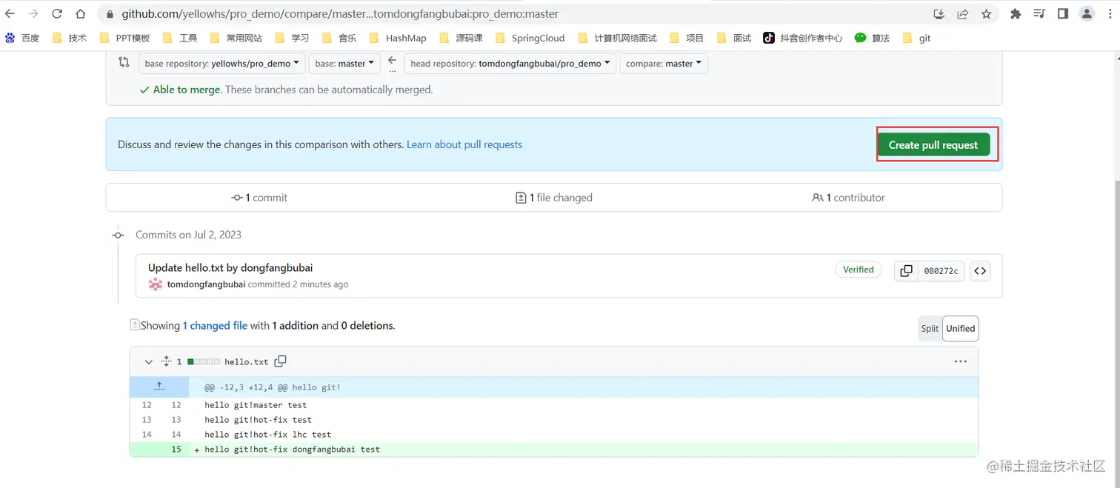Click the left arrow between base and head
Screen dimensions: 1120x488
pos(392,61)
